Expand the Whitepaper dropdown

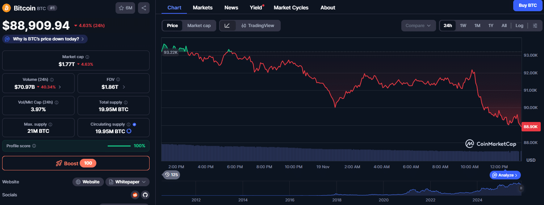point(127,182)
